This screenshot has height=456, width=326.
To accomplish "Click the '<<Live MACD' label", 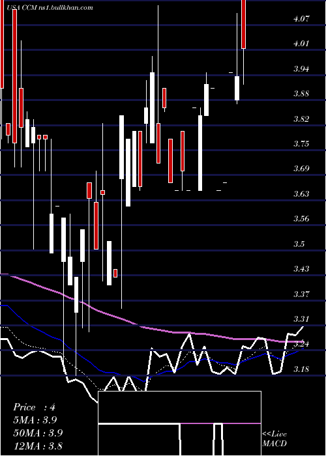I will [x=274, y=439].
